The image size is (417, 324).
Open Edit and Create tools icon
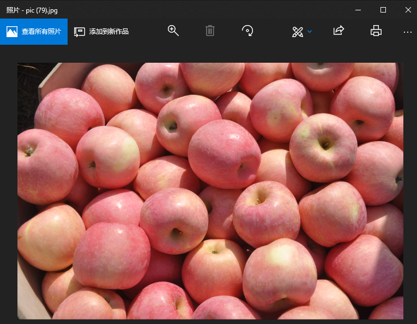[x=297, y=32]
